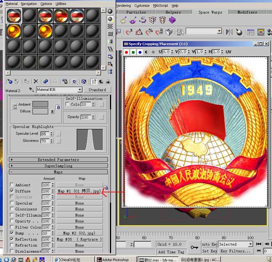The image size is (272, 262).
Task: Click the Show End Result icon
Action: coord(93,81)
